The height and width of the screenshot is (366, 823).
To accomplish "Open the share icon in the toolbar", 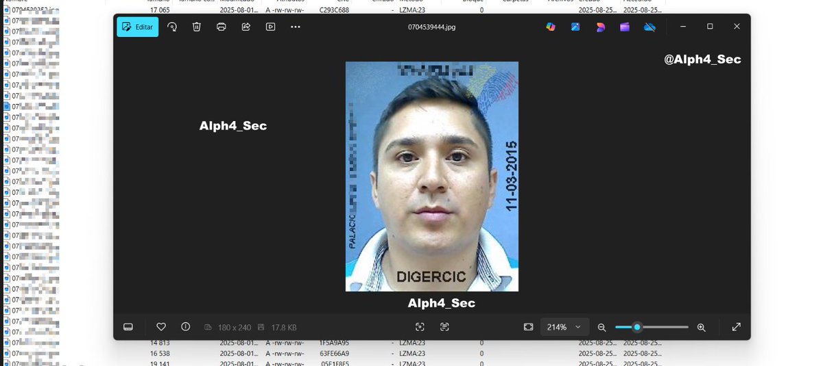I will [x=246, y=27].
